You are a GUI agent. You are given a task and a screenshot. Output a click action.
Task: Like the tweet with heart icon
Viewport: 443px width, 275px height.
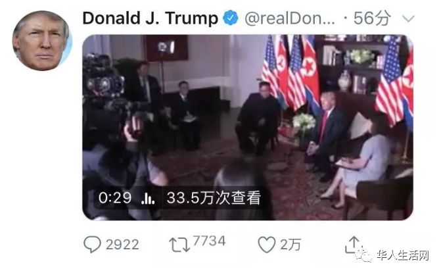coord(266,245)
